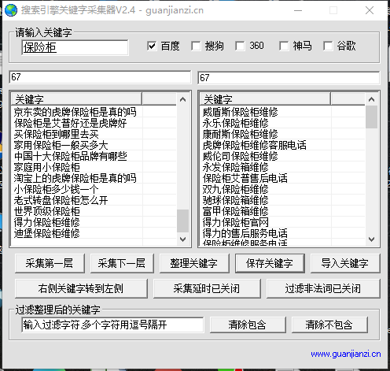Tick the 360 search engine checkbox
Viewport: 390px width, 371px height.
pos(240,46)
